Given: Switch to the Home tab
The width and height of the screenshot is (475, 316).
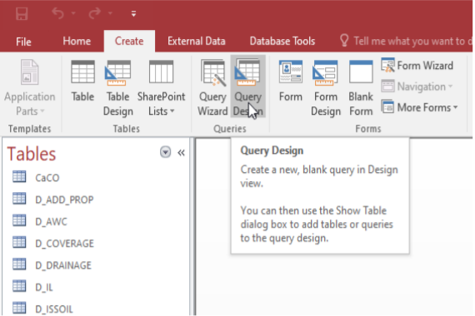Looking at the screenshot, I should 77,41.
